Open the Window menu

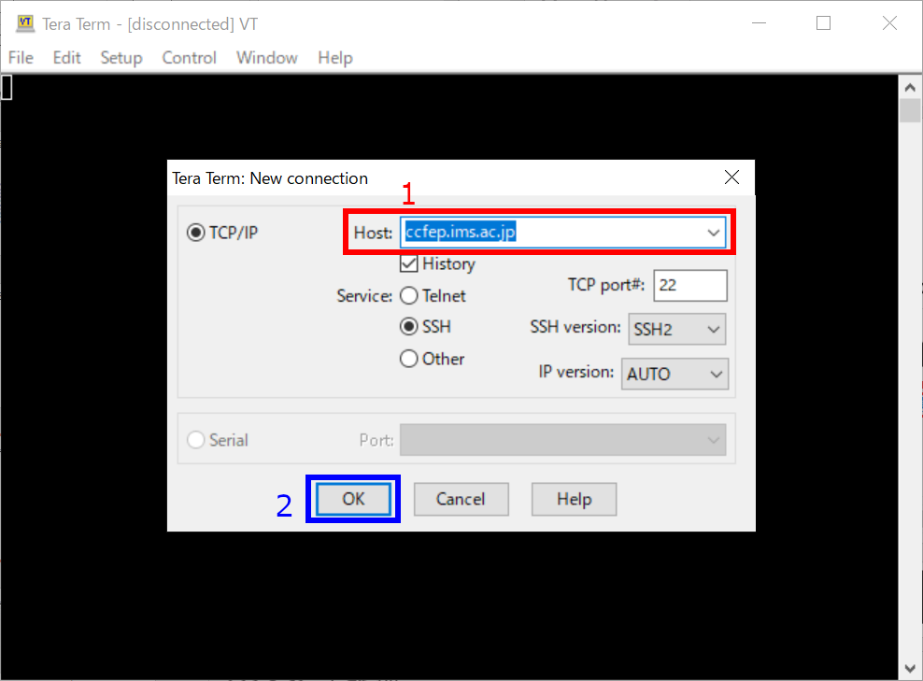(x=266, y=58)
